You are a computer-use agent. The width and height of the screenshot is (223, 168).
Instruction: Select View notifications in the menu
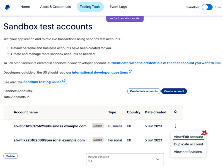[x=188, y=152]
